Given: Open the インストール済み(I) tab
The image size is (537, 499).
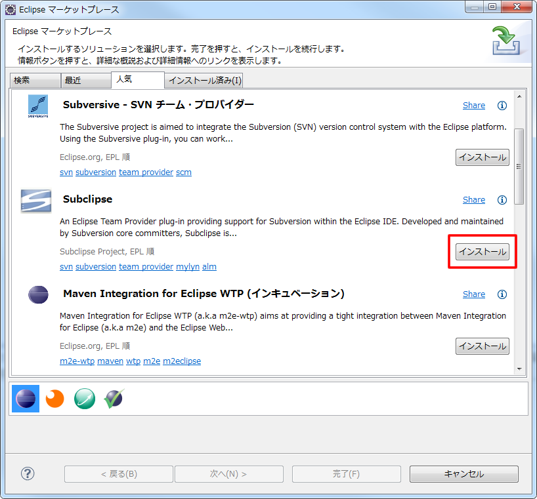Looking at the screenshot, I should 204,81.
